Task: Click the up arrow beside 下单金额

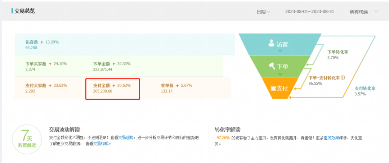Action: (x=114, y=64)
